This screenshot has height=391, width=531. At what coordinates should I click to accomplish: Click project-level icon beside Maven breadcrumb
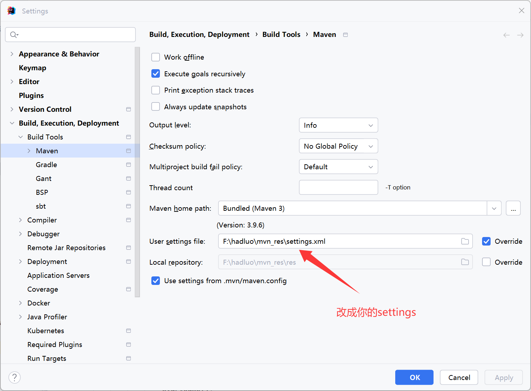[x=345, y=35]
